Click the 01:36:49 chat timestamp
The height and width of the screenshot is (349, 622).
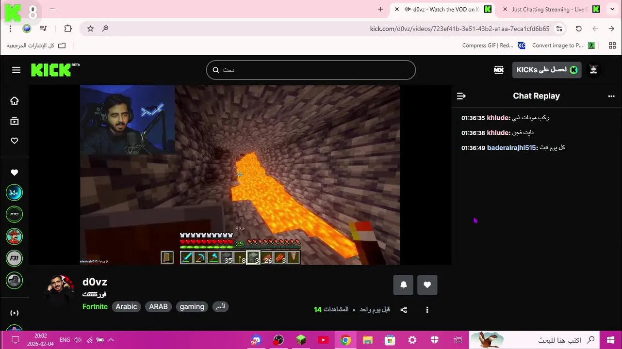coord(473,148)
